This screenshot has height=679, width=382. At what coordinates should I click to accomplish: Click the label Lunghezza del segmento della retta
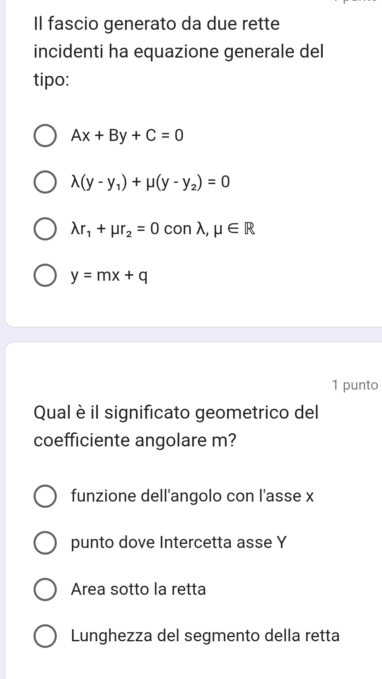click(205, 636)
